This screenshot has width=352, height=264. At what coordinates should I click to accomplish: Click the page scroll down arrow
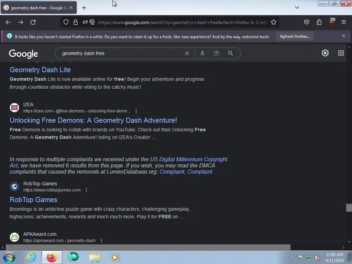tap(349, 242)
